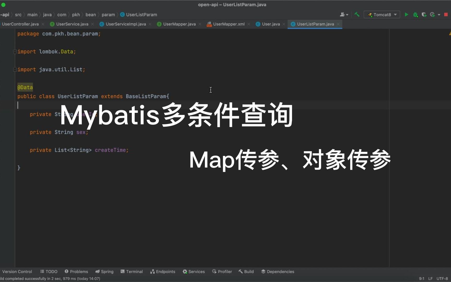The height and width of the screenshot is (282, 451).
Task: Close the UserServiceImpl.java tab
Action: (x=150, y=24)
